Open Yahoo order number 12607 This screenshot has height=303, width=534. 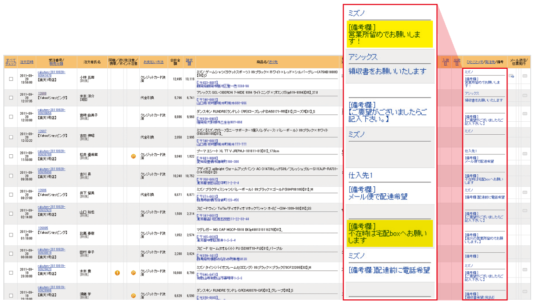click(x=42, y=131)
